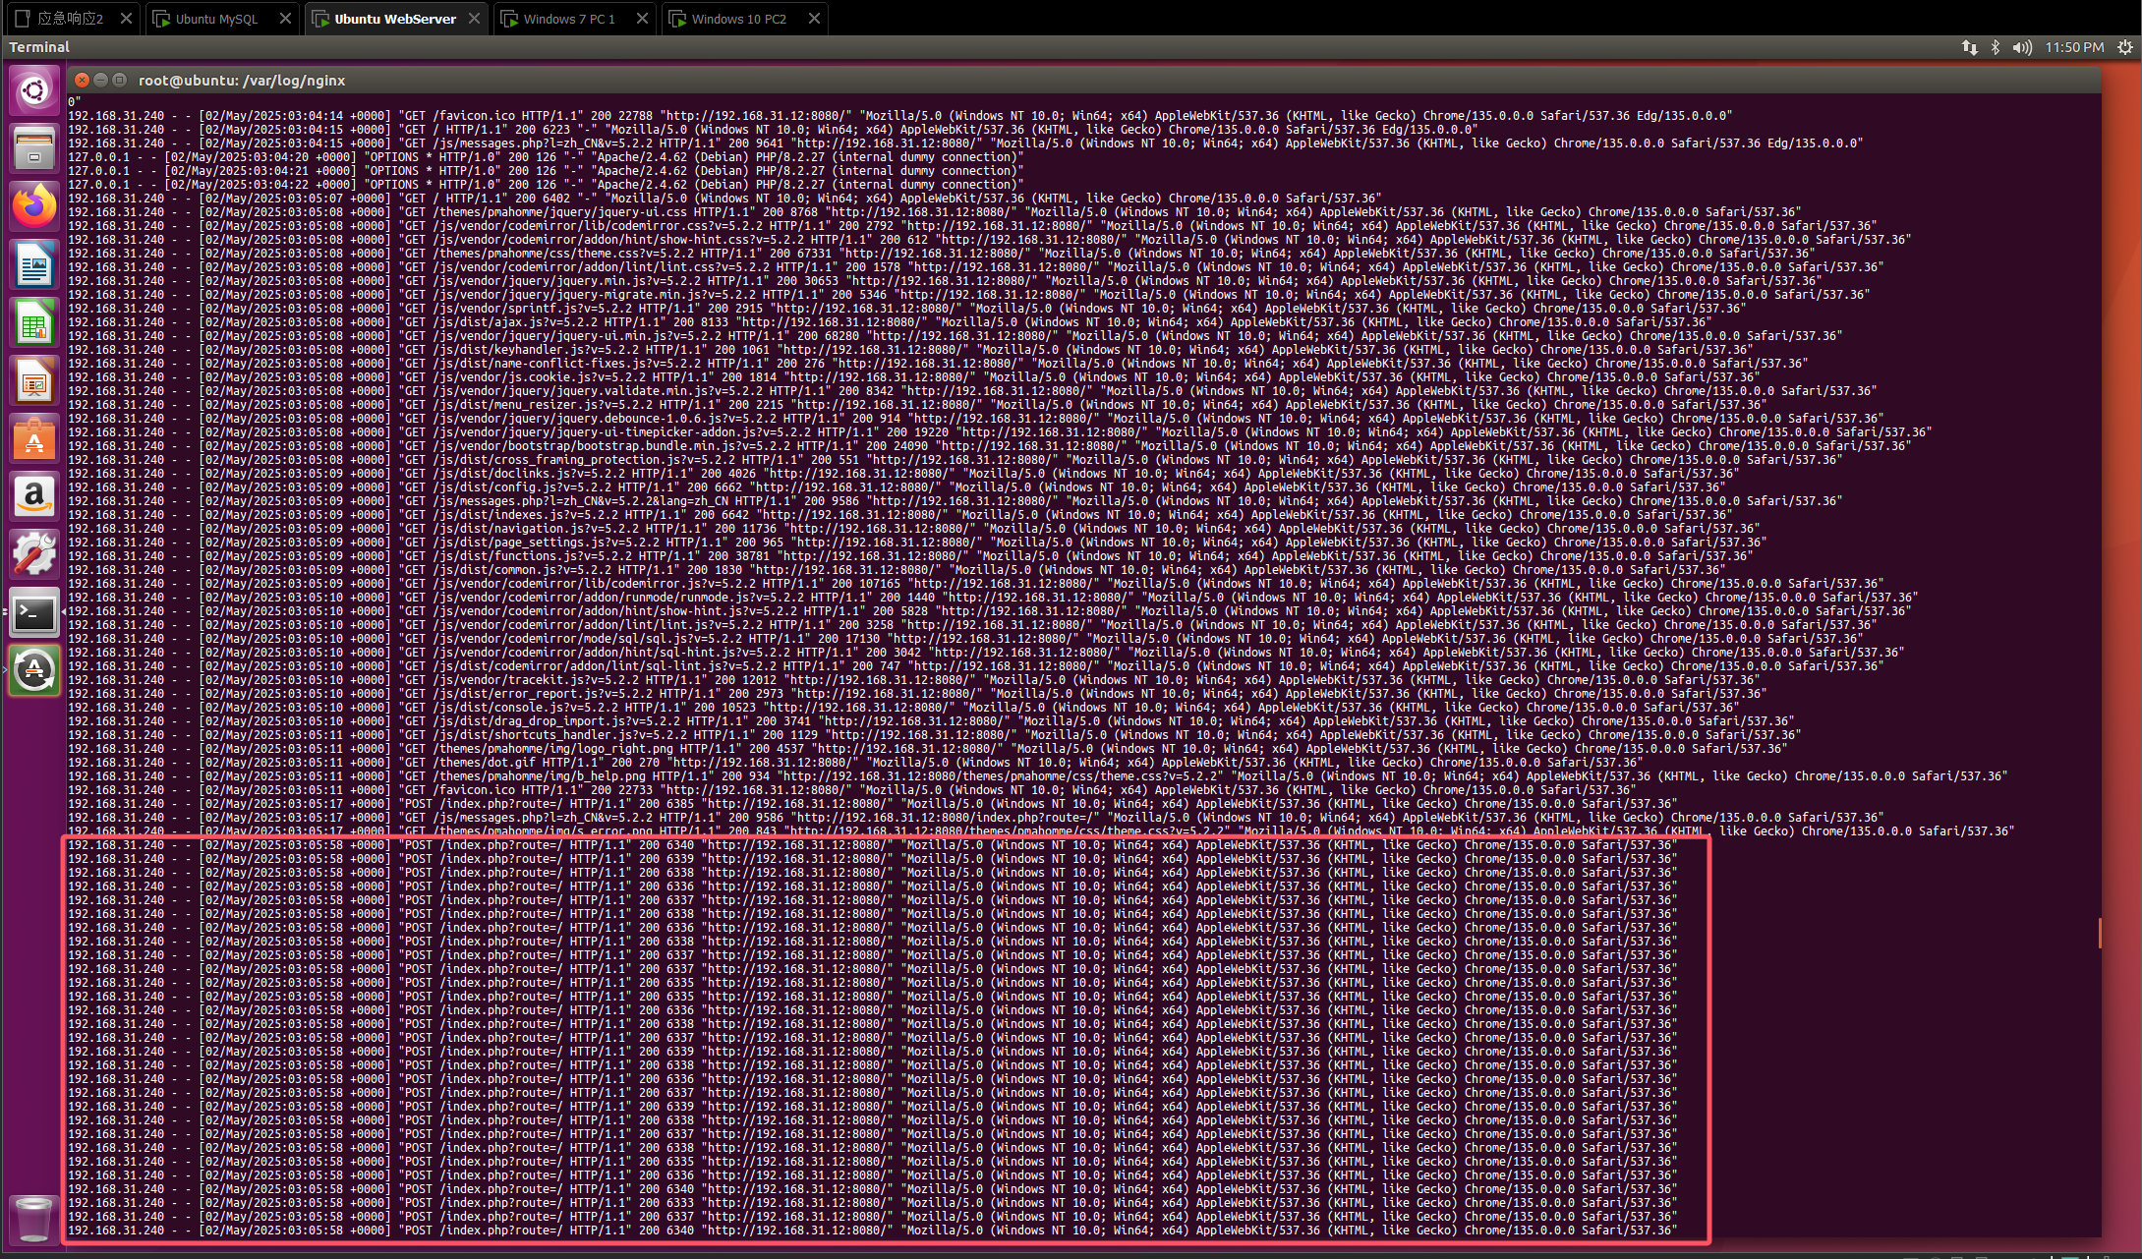Screen dimensions: 2142x1259
Task: Close the Ubuntu WebServer tab
Action: pos(475,19)
